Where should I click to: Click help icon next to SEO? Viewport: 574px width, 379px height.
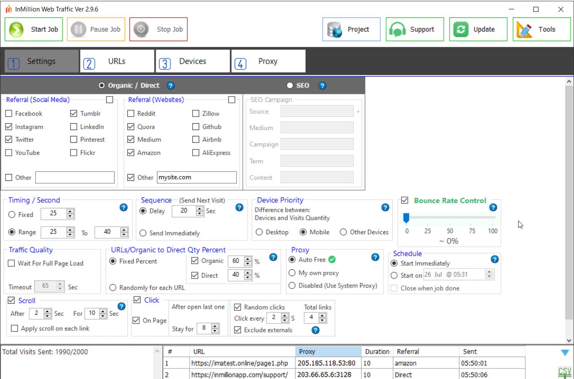point(322,86)
